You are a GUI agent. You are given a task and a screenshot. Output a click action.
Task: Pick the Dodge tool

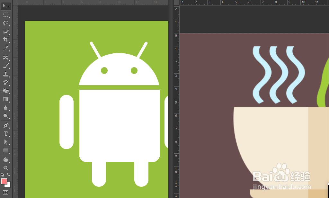point(6,116)
